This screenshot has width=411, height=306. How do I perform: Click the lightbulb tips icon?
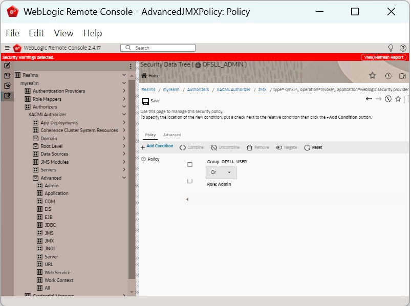tap(391, 48)
